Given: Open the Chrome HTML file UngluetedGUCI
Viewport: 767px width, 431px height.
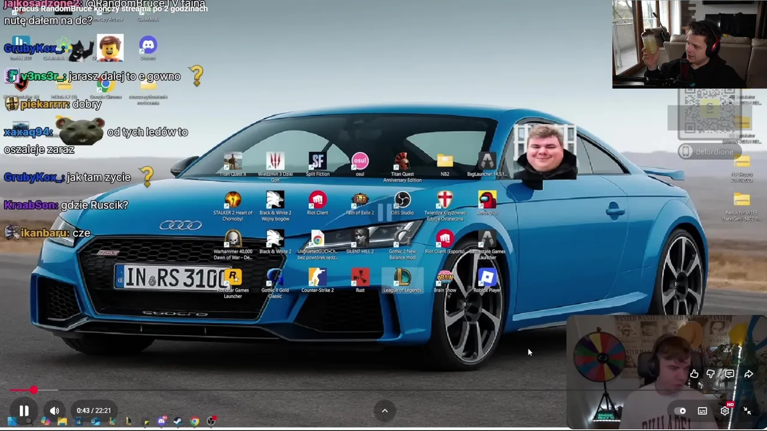Looking at the screenshot, I should tap(318, 245).
